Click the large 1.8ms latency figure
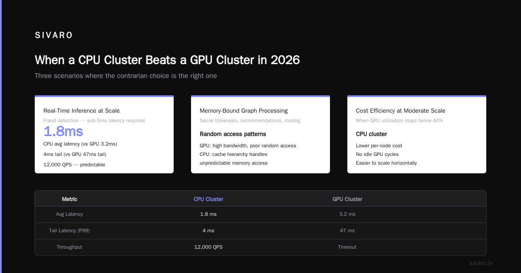 pos(63,132)
